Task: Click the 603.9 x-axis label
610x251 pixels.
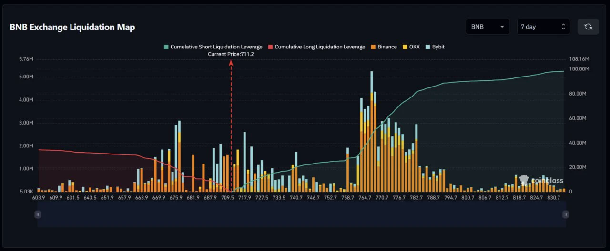Action: 39,197
